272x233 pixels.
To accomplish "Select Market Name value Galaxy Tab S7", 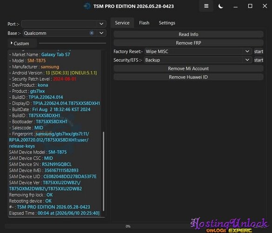I will point(55,55).
